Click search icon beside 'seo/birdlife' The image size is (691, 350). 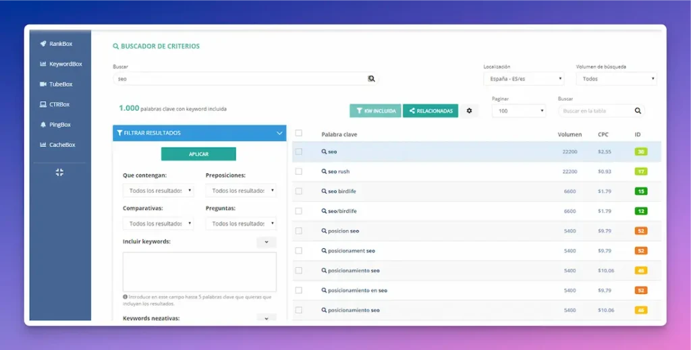pos(324,211)
